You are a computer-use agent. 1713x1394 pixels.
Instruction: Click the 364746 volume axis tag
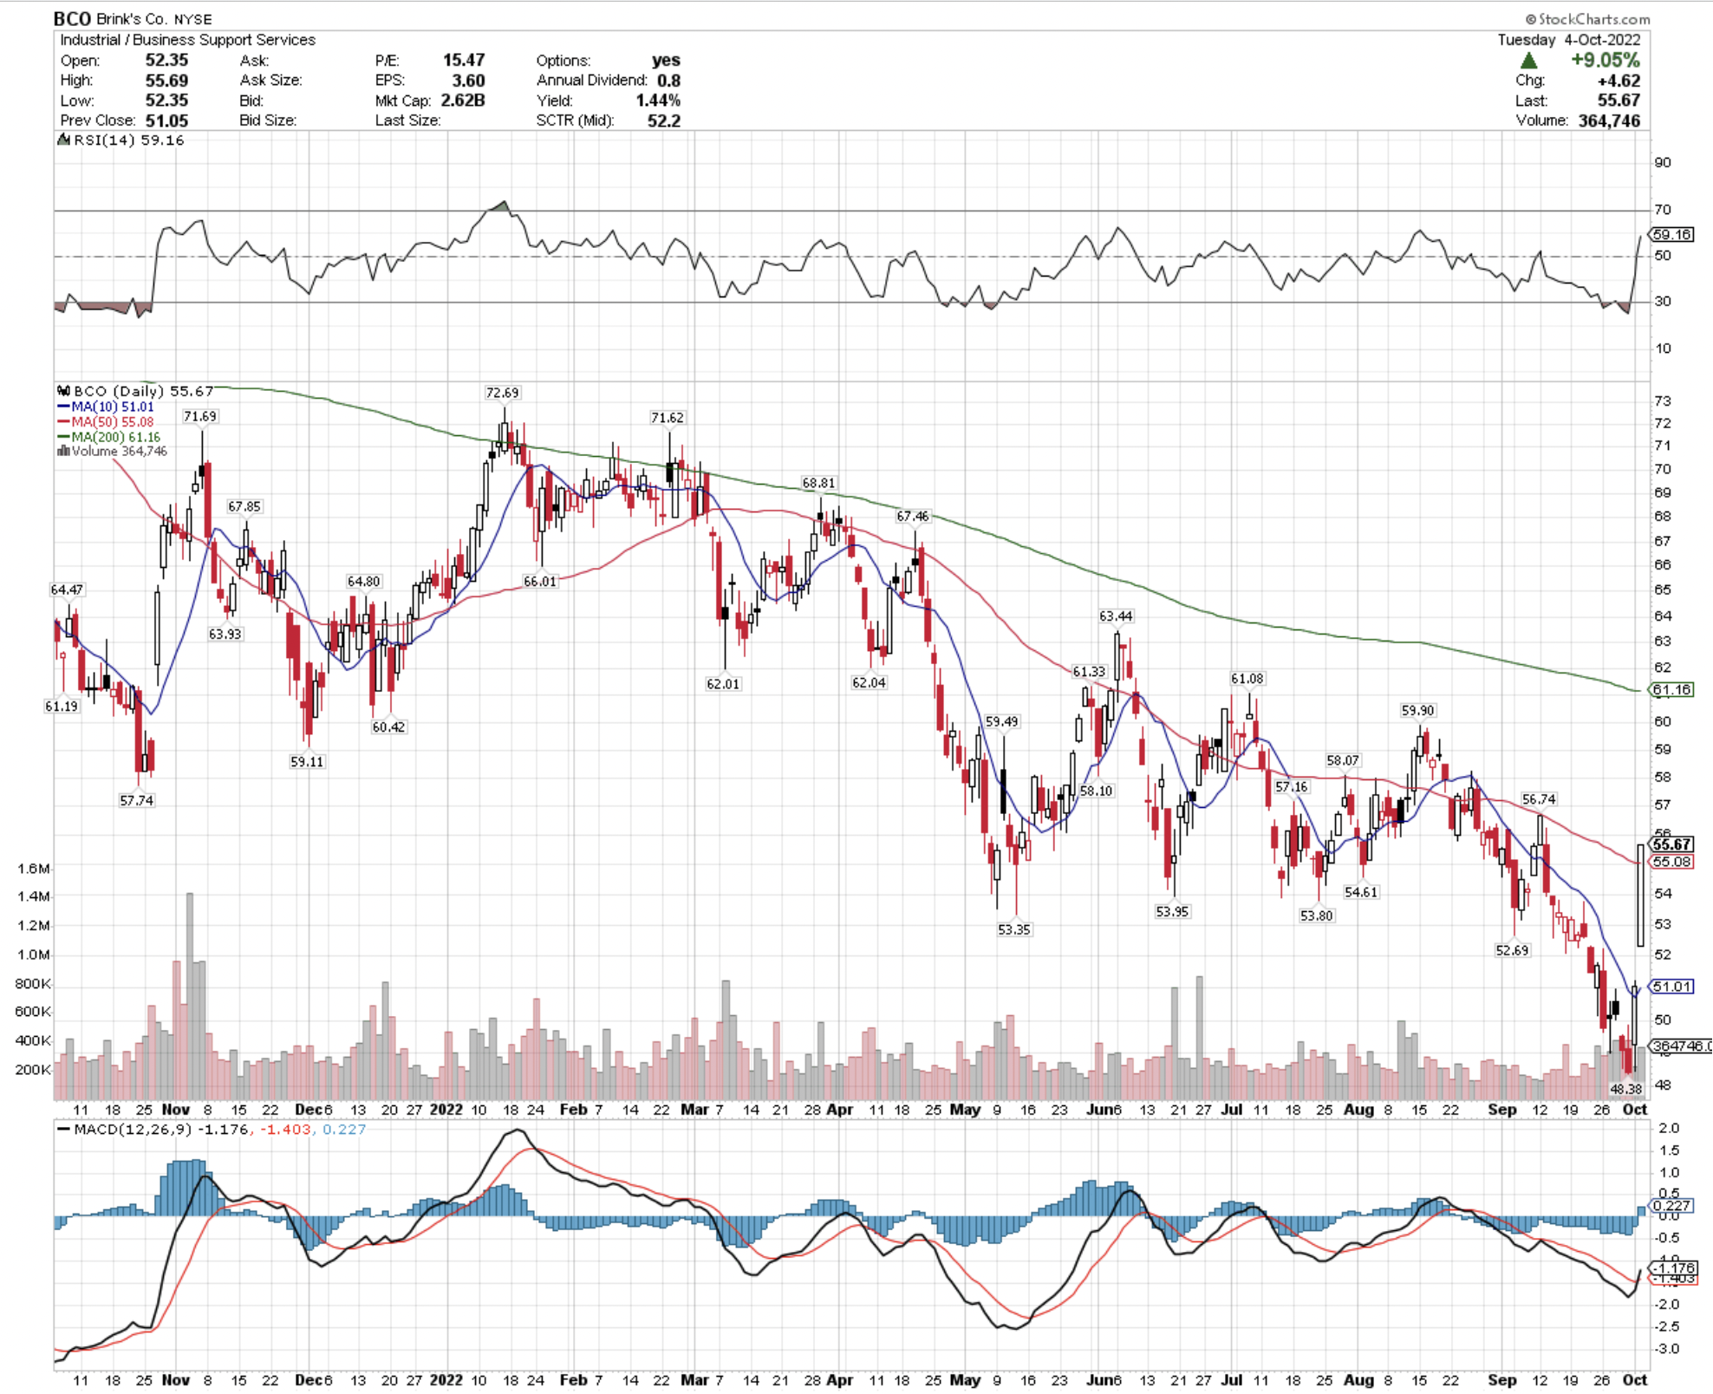coord(1680,1046)
